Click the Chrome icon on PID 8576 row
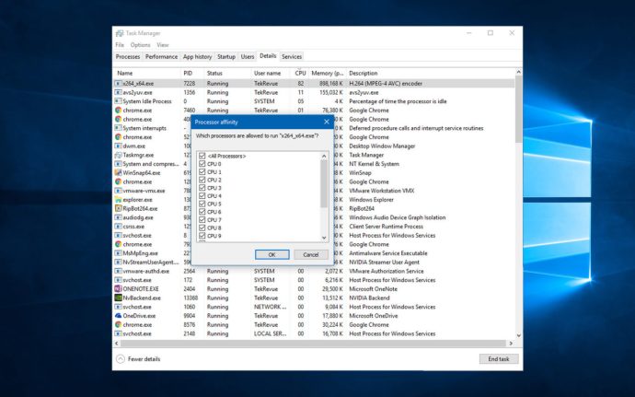The width and height of the screenshot is (635, 397). [x=118, y=324]
